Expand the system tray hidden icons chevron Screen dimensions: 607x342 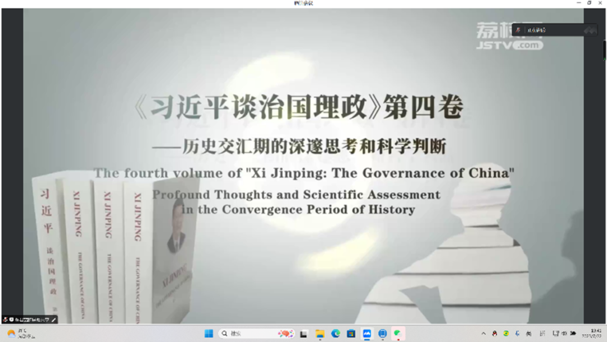coord(483,334)
